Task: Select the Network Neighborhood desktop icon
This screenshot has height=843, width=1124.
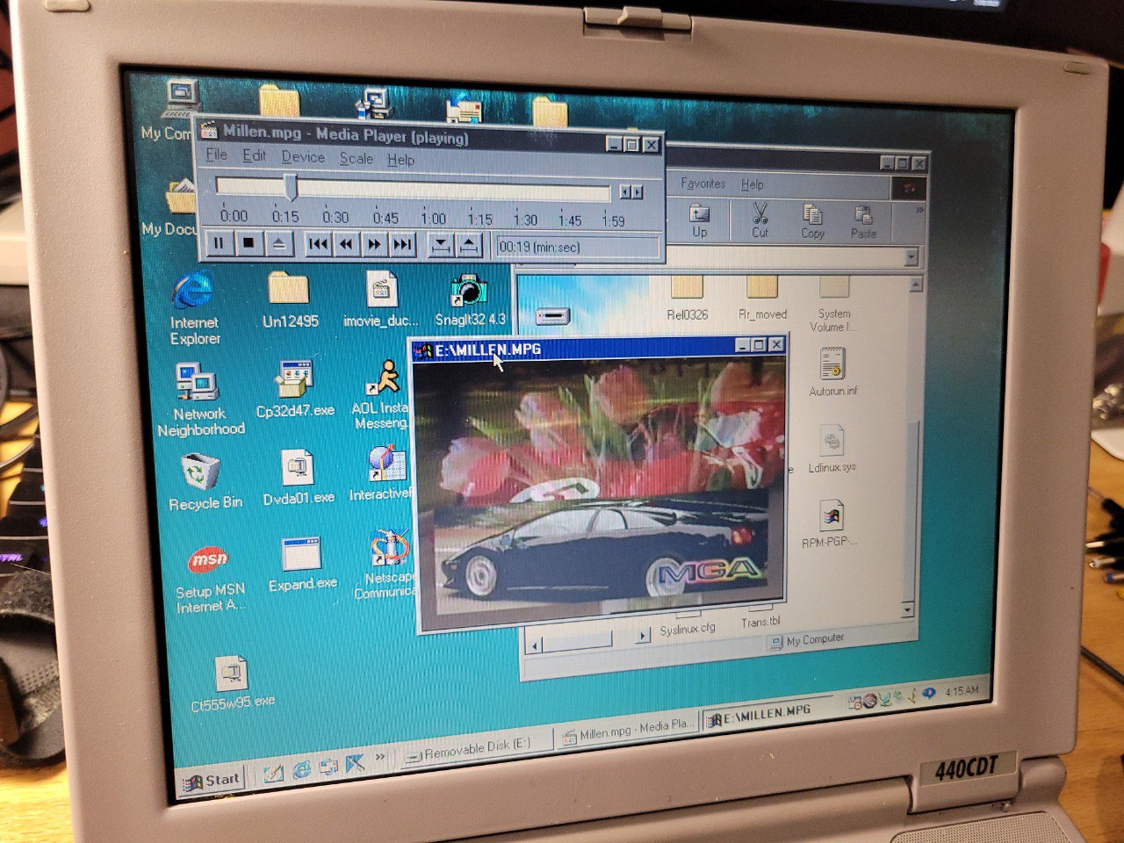Action: pyautogui.click(x=200, y=400)
